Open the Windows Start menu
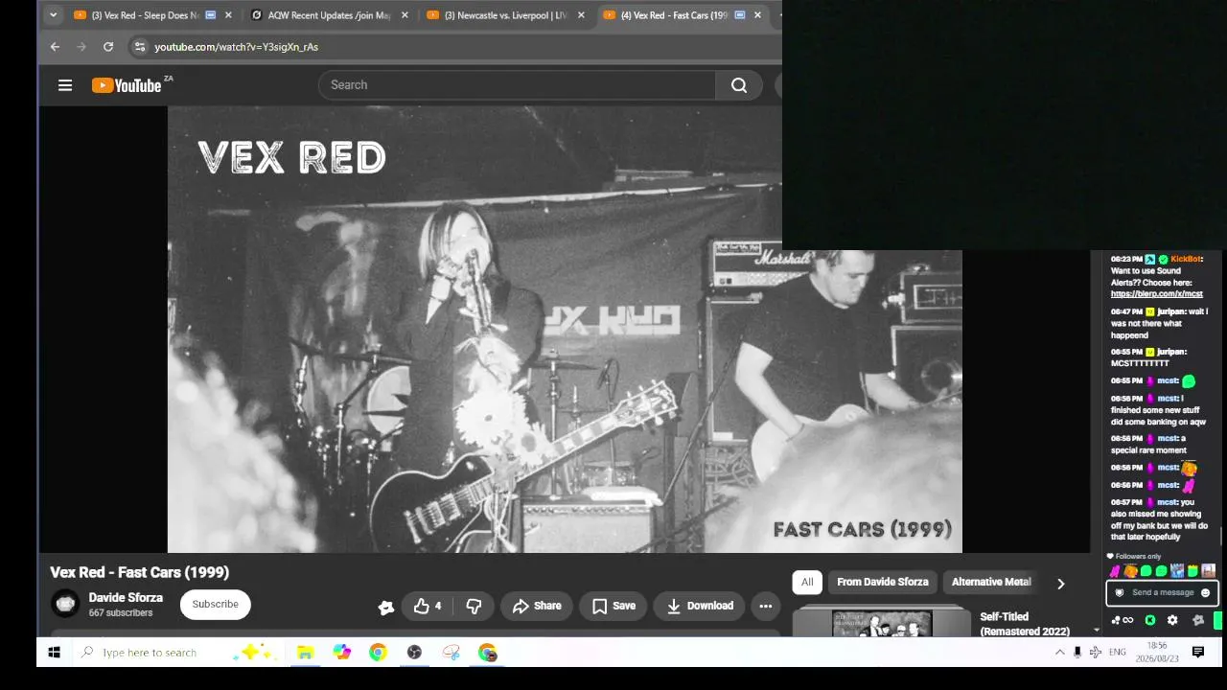Viewport: 1227px width, 690px height. (x=55, y=653)
